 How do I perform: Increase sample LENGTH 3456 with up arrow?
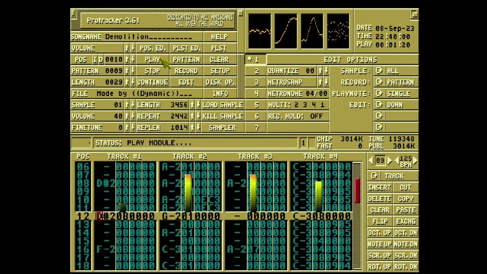click(192, 105)
